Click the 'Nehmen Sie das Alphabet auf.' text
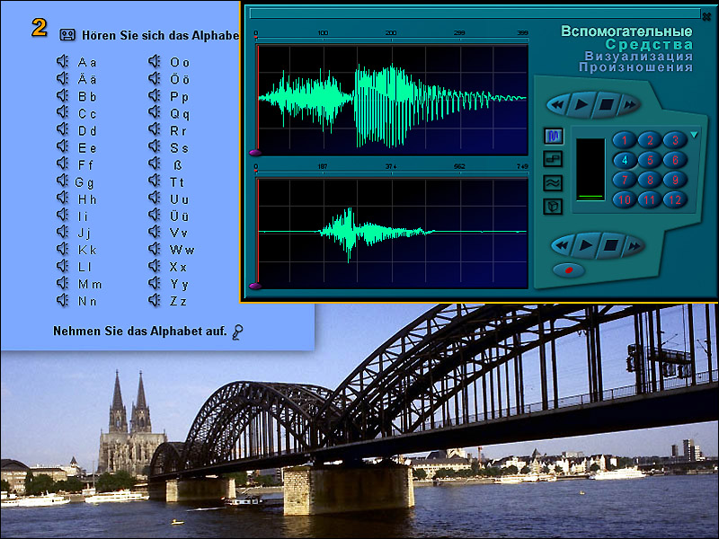The width and height of the screenshot is (719, 539). [139, 331]
